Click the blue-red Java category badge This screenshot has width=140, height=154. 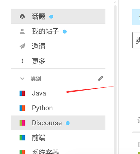[x=22, y=93]
